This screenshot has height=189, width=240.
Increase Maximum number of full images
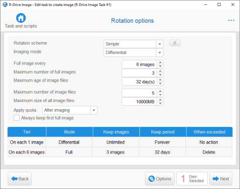click(x=160, y=71)
